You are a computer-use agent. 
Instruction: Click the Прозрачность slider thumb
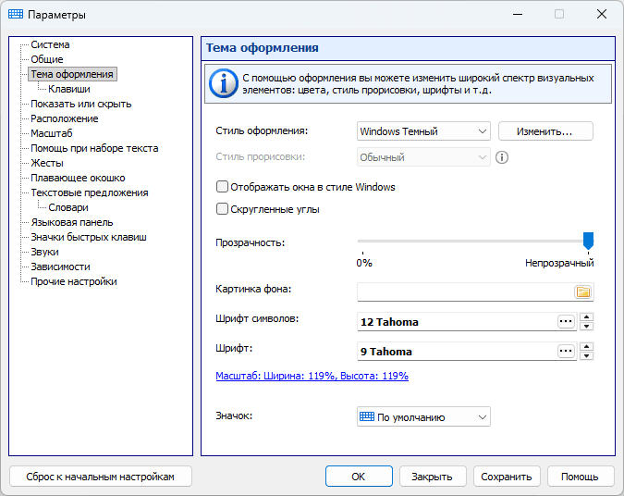[x=588, y=241]
